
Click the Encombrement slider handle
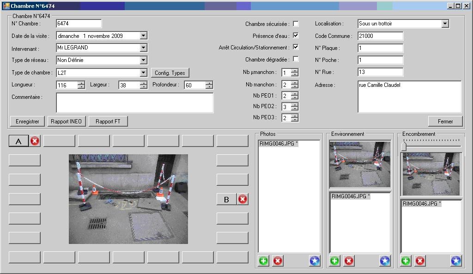[x=404, y=146]
